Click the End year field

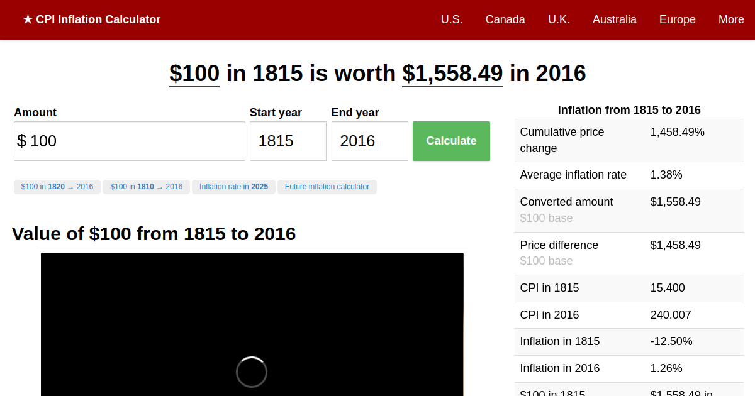pyautogui.click(x=370, y=141)
